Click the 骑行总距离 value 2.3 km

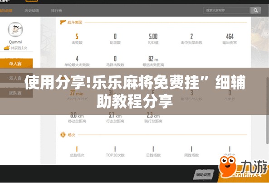[x=153, y=115]
